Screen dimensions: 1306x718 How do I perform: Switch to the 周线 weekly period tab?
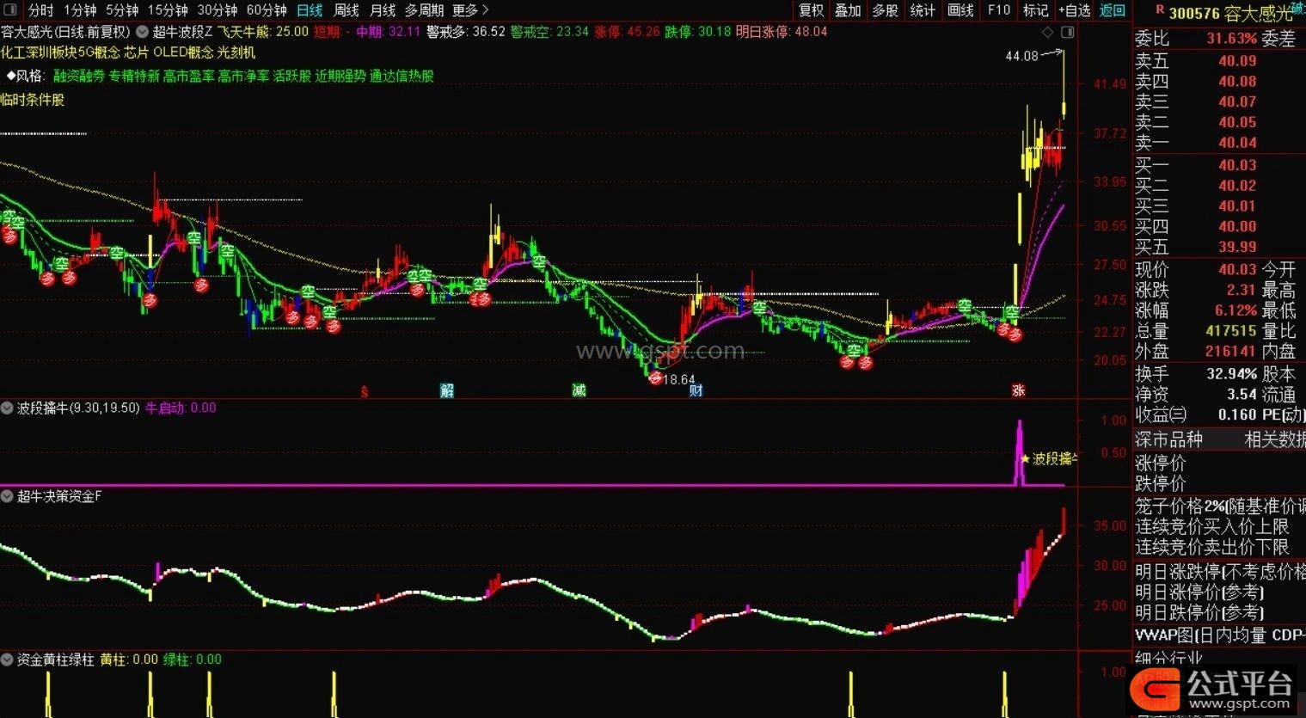pyautogui.click(x=346, y=10)
